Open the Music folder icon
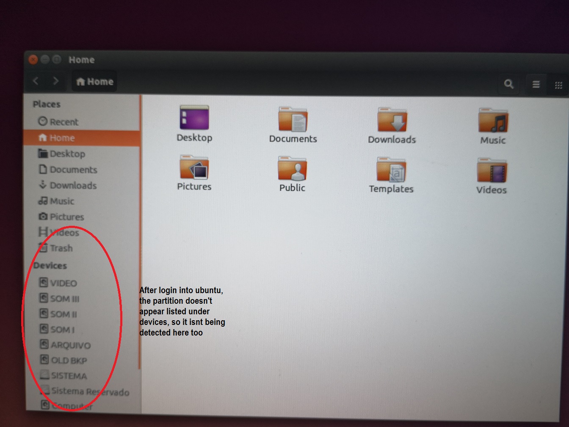Screen dimensions: 569x427 [x=493, y=121]
